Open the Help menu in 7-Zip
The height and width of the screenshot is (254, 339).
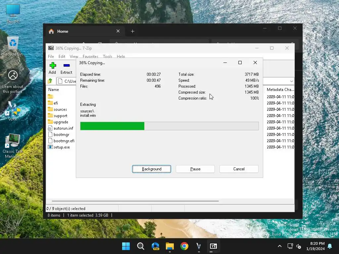pos(121,56)
